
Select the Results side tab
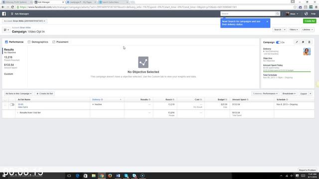coord(14,51)
